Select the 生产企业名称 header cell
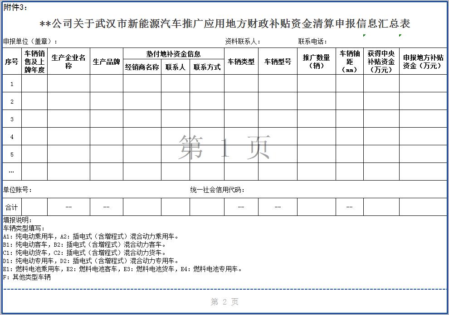 coord(68,62)
